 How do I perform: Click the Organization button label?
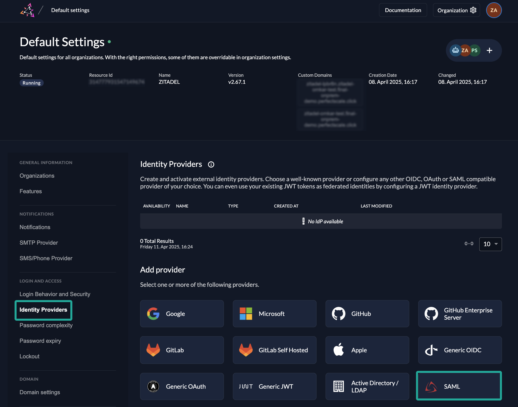(452, 10)
